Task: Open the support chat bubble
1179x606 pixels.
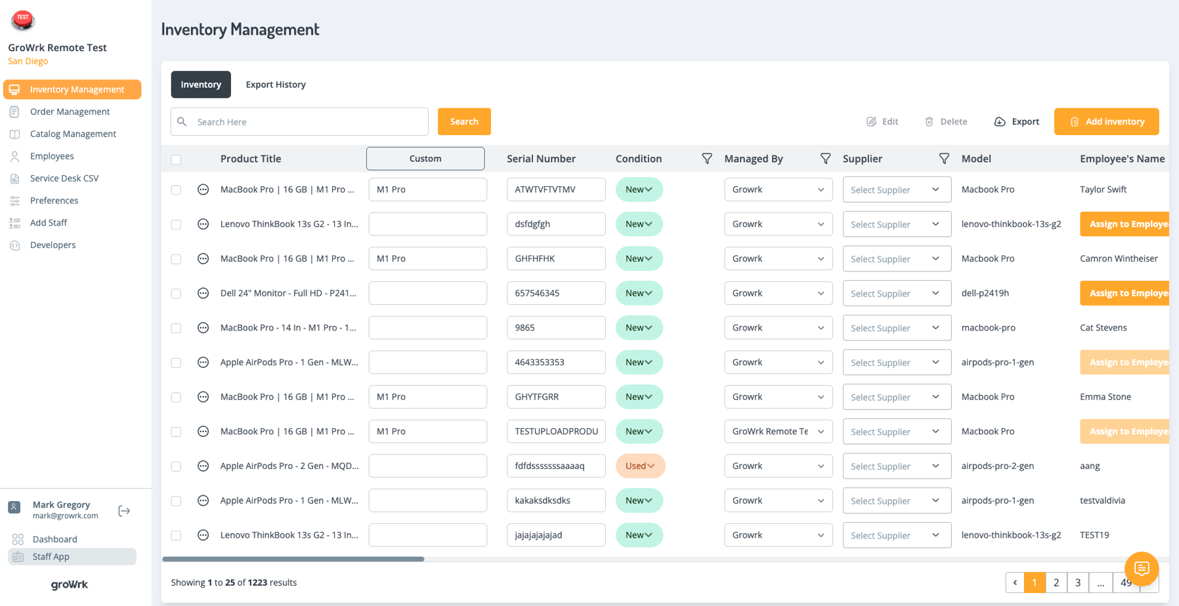Action: point(1142,569)
